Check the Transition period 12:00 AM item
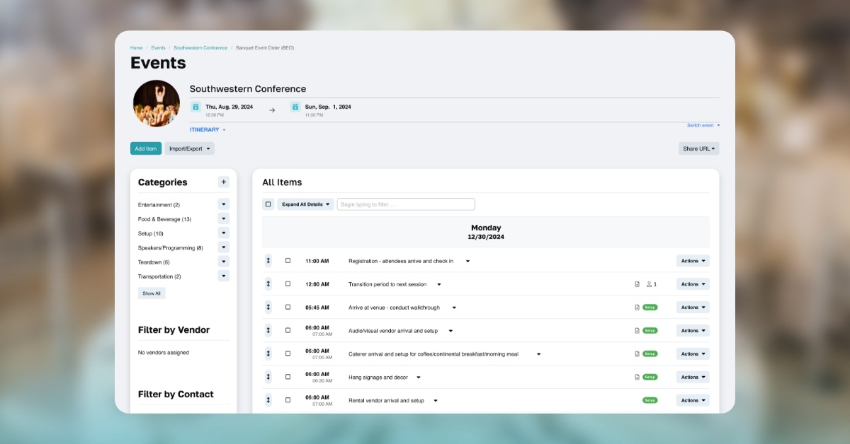The image size is (850, 444). coord(288,284)
